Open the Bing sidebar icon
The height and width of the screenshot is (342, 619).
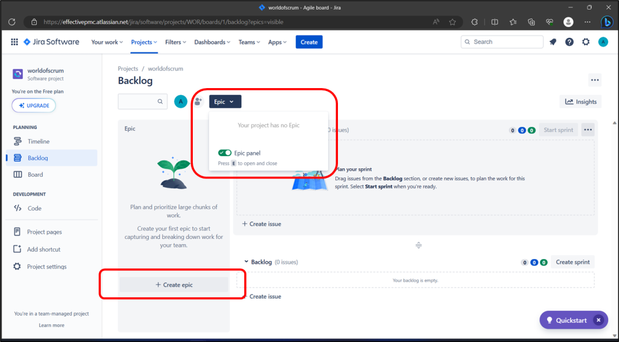pyautogui.click(x=607, y=22)
